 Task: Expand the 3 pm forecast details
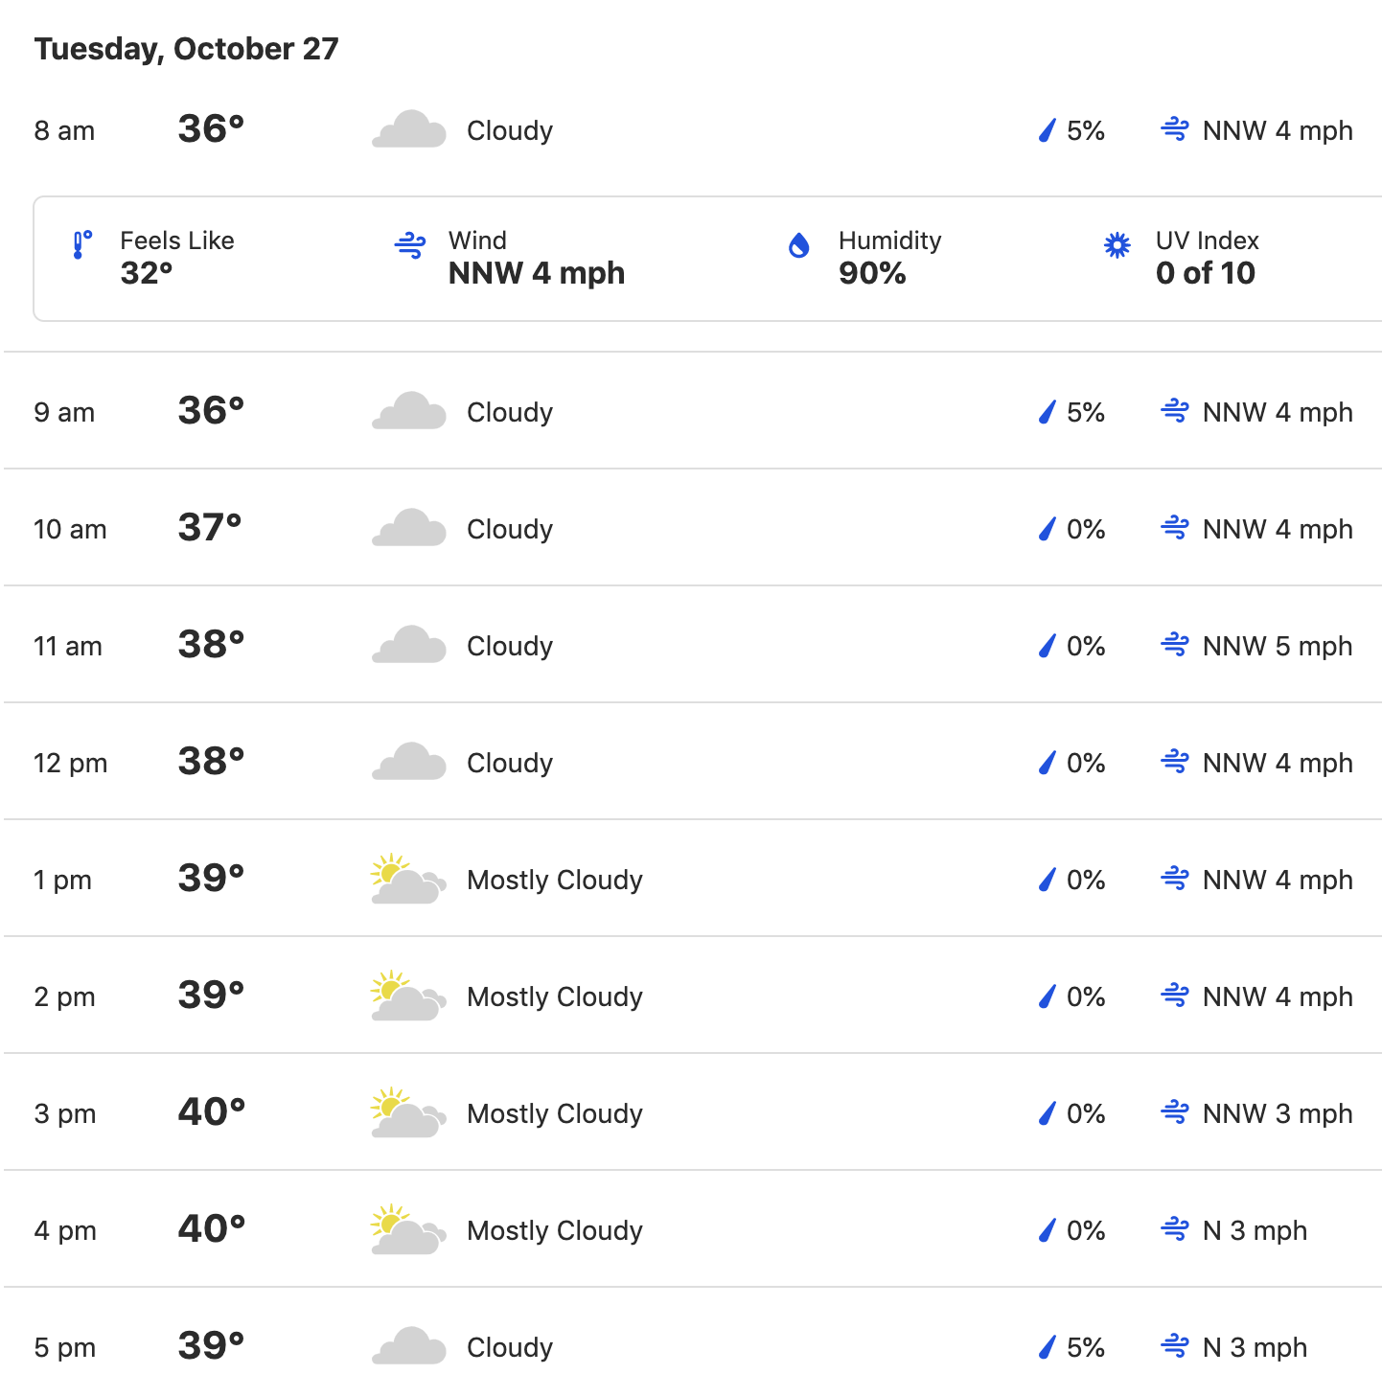tap(693, 1112)
